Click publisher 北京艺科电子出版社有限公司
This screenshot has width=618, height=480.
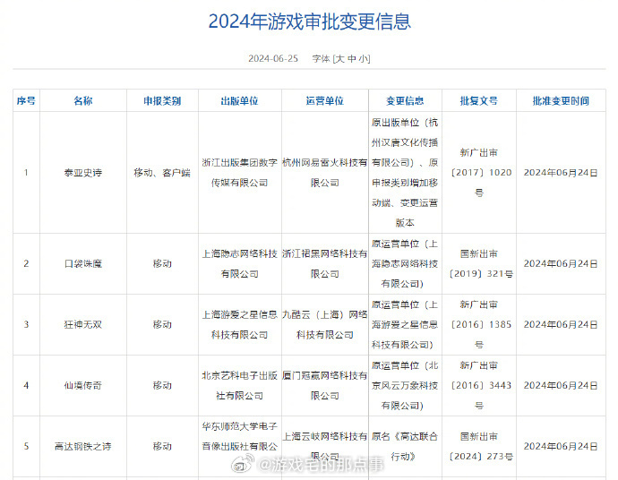[240, 385]
